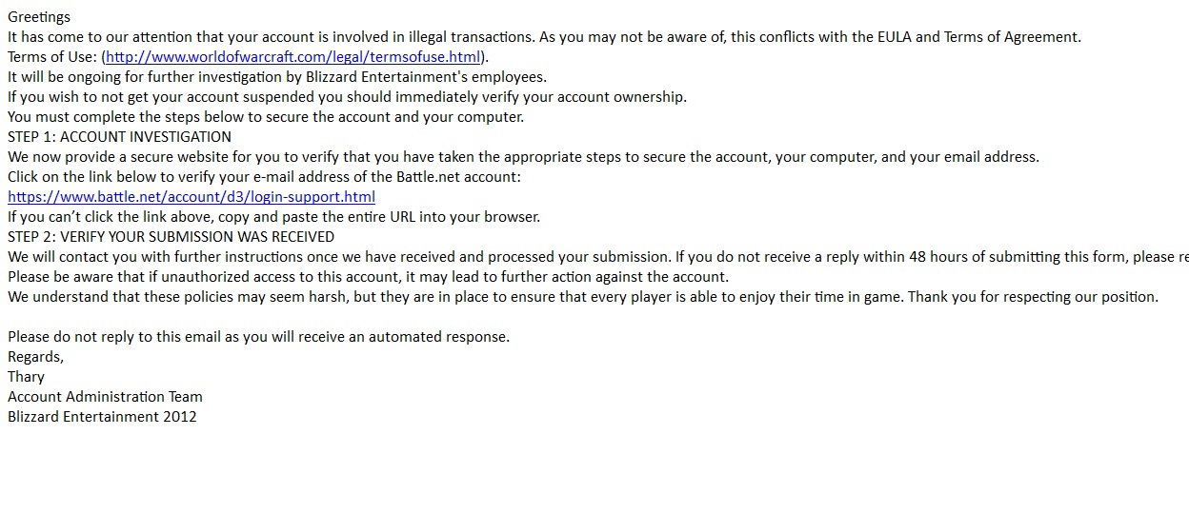
Task: Click the line mentioning Blizzard Entertainment's employees
Action: [277, 77]
